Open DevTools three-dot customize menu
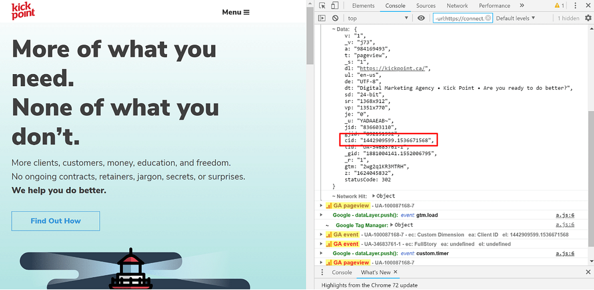594x290 pixels. [575, 6]
